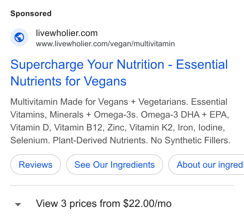This screenshot has width=244, height=223.
Task: Click the $22.00/mo price text
Action: [x=147, y=203]
